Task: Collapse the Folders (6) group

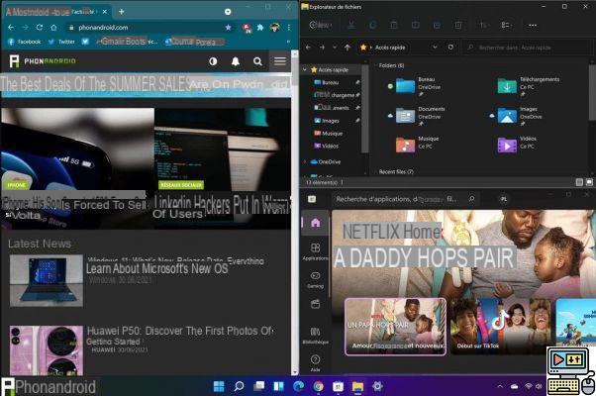Action: [375, 65]
